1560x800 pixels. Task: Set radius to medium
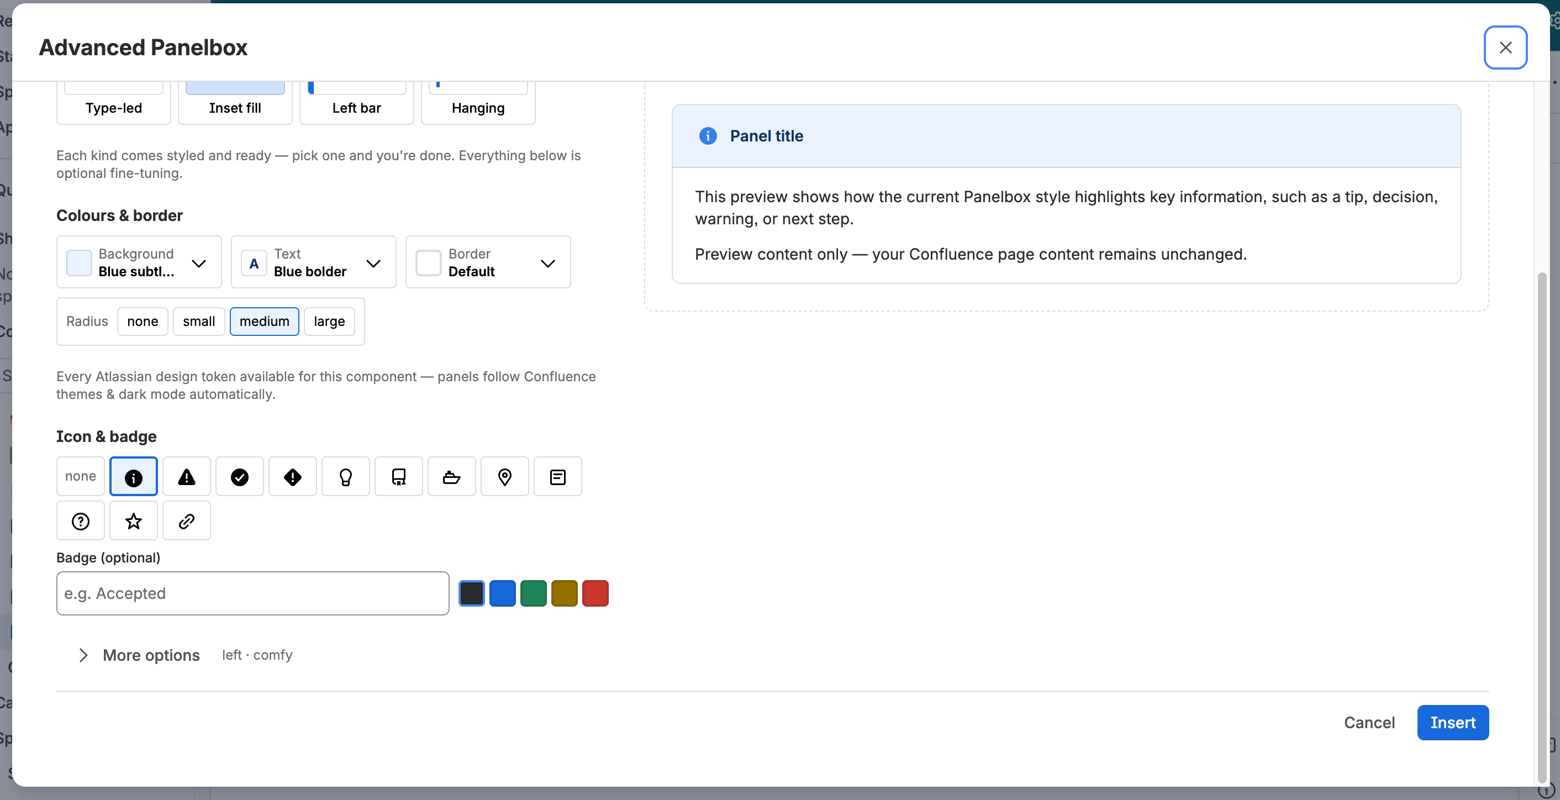264,322
